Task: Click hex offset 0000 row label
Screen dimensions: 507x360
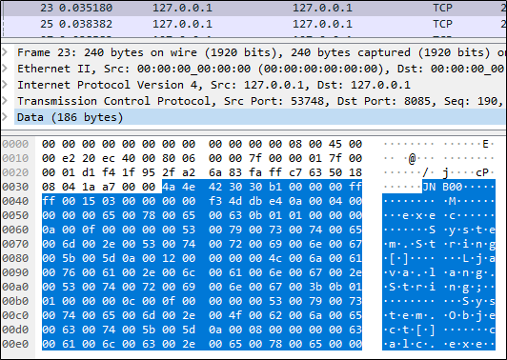Action: pos(15,144)
